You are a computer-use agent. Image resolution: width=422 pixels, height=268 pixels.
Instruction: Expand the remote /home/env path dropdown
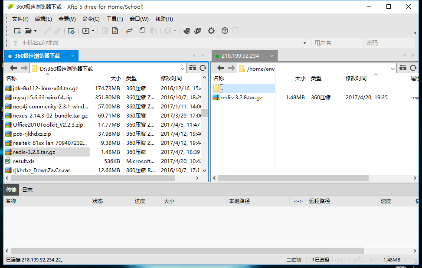click(x=393, y=69)
